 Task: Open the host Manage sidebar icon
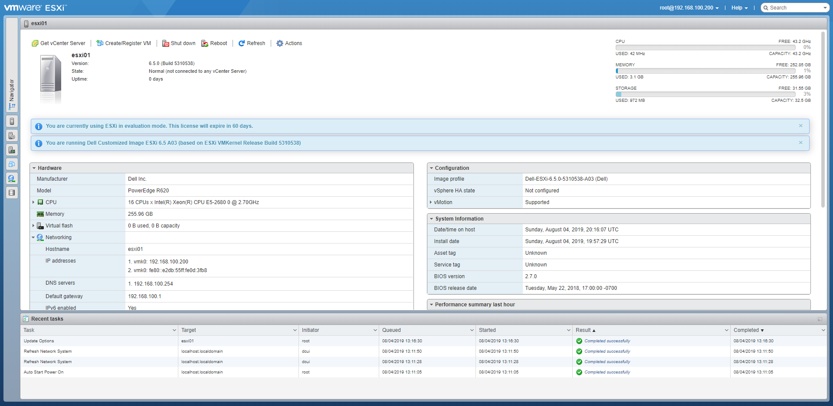[12, 136]
